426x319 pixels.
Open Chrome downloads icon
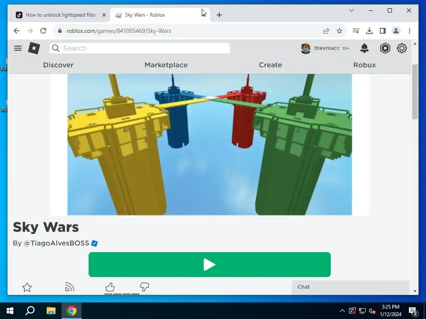click(369, 31)
